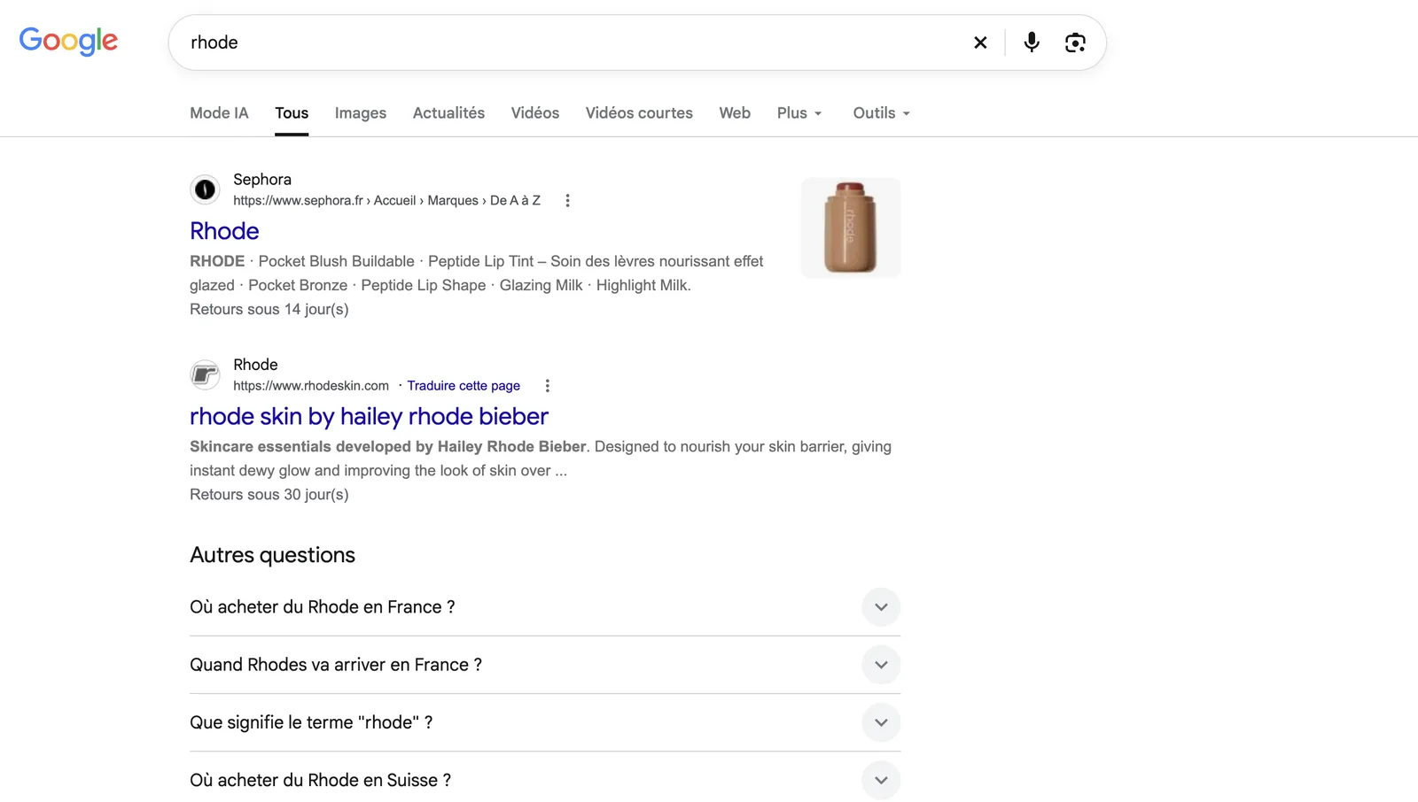This screenshot has height=802, width=1418.
Task: Open search by image camera icon
Action: (1075, 42)
